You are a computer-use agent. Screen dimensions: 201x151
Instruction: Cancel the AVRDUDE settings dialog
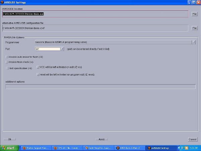coord(193,139)
